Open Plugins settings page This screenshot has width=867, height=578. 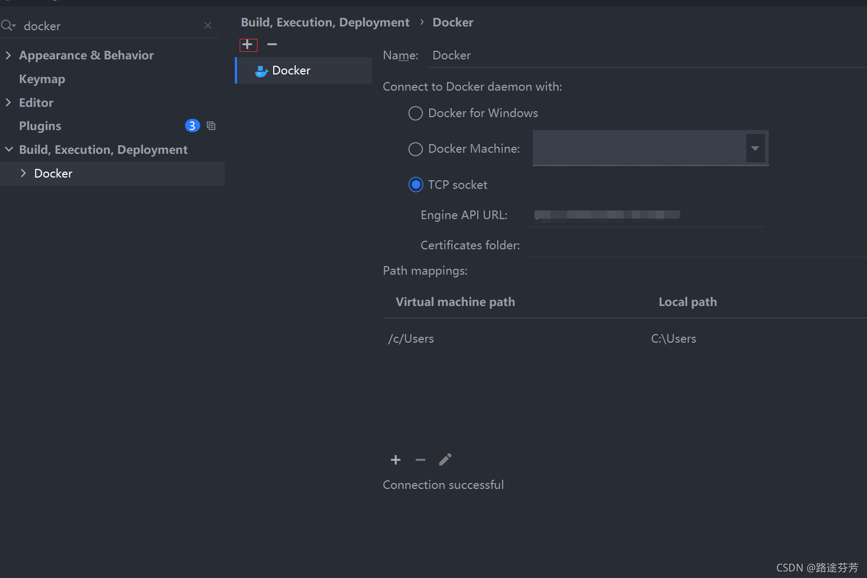pos(40,126)
